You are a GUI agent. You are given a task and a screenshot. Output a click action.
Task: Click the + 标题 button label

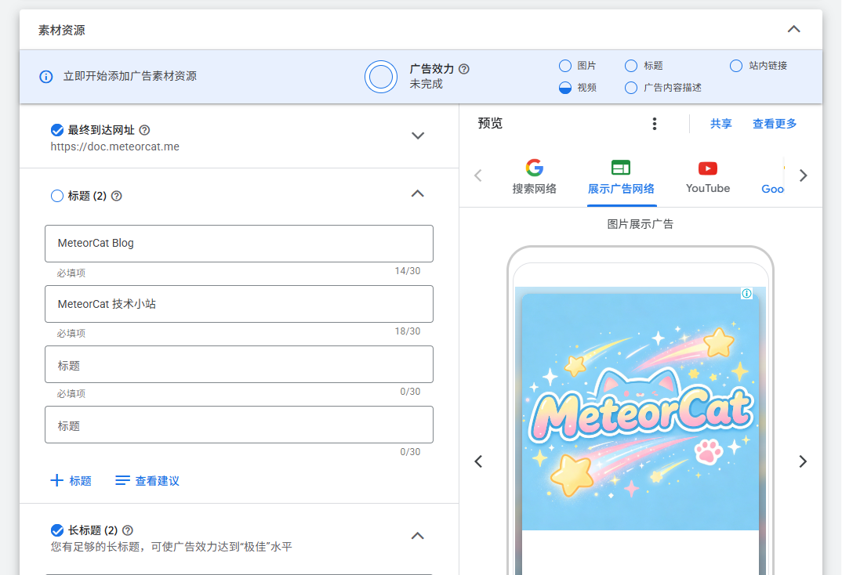point(81,480)
